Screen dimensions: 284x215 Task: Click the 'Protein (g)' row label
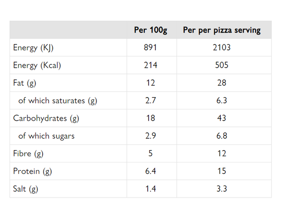click(32, 171)
